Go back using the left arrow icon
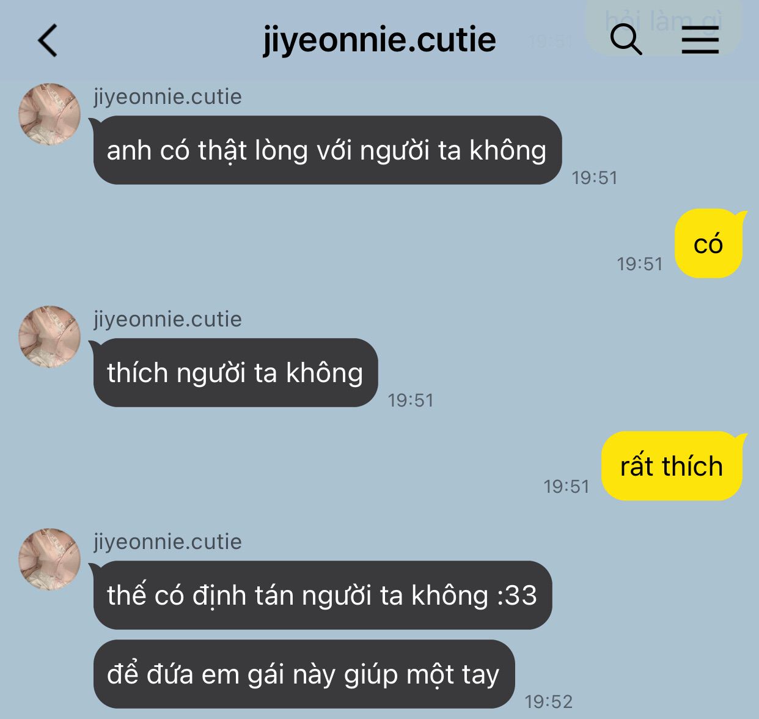Image resolution: width=759 pixels, height=719 pixels. (48, 40)
